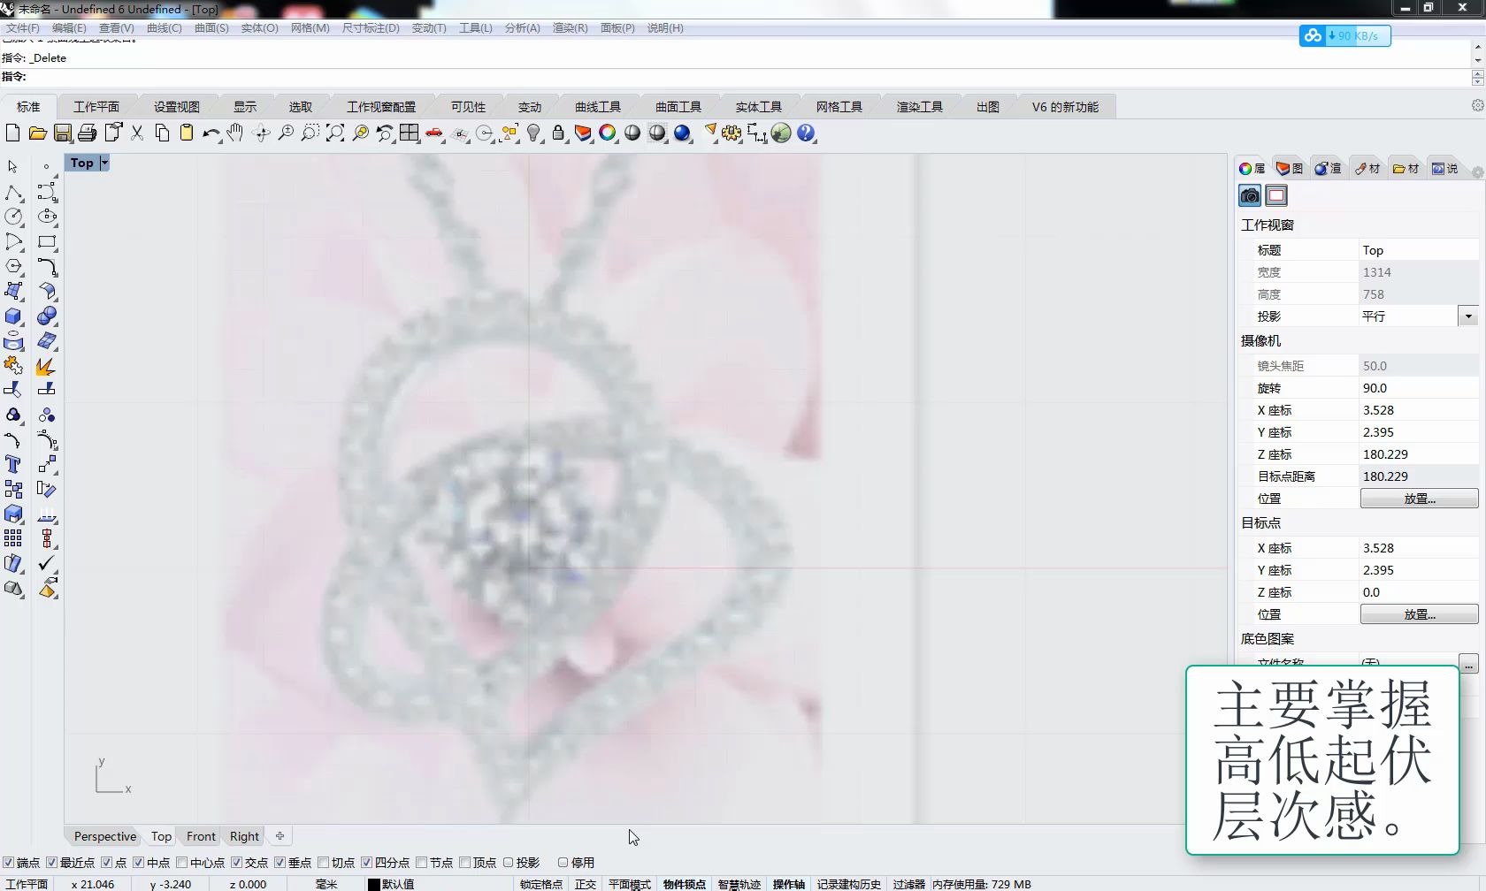Click the camera 位置 放置 button
Image resolution: width=1486 pixels, height=891 pixels.
point(1419,499)
